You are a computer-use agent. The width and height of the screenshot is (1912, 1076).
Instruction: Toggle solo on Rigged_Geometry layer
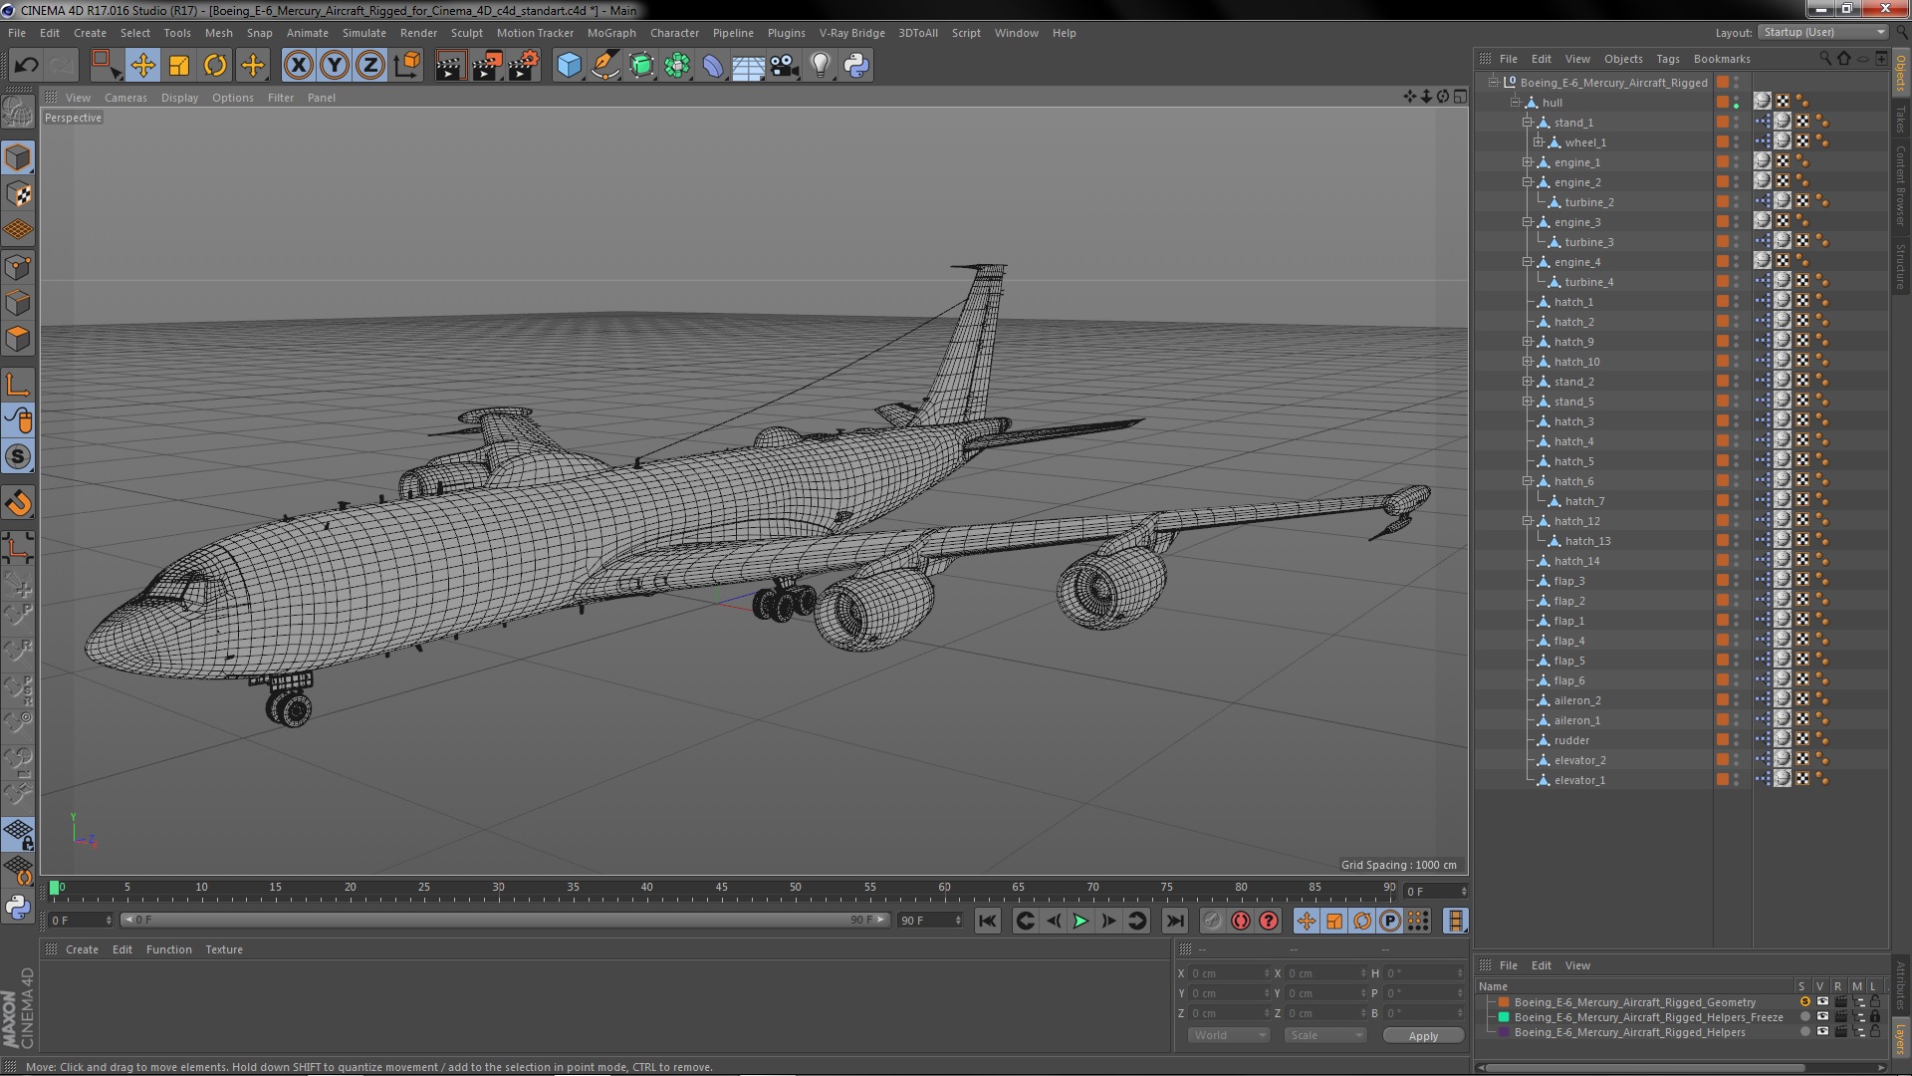click(x=1804, y=1002)
